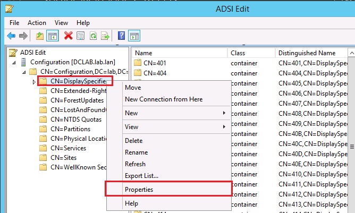Open the View submenu in context menu
Image resolution: width=355 pixels, height=213 pixels.
pyautogui.click(x=131, y=127)
